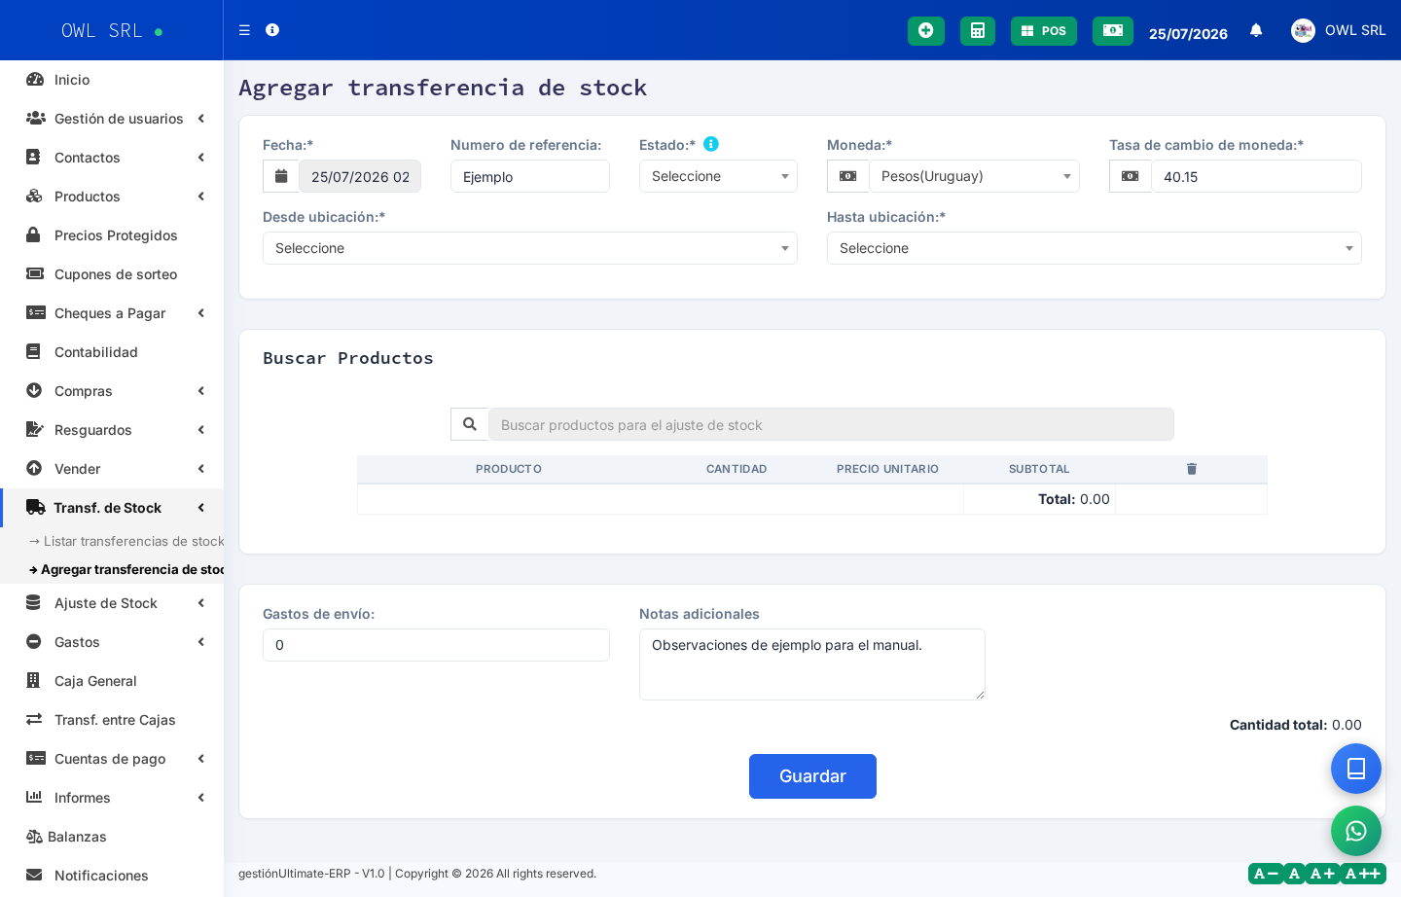The width and height of the screenshot is (1401, 897).
Task: Expand the Resguardos menu
Action: tap(112, 430)
